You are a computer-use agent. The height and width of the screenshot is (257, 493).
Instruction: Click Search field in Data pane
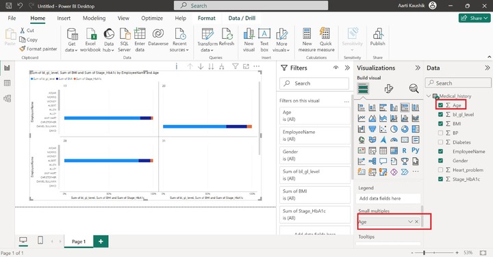coord(458,83)
